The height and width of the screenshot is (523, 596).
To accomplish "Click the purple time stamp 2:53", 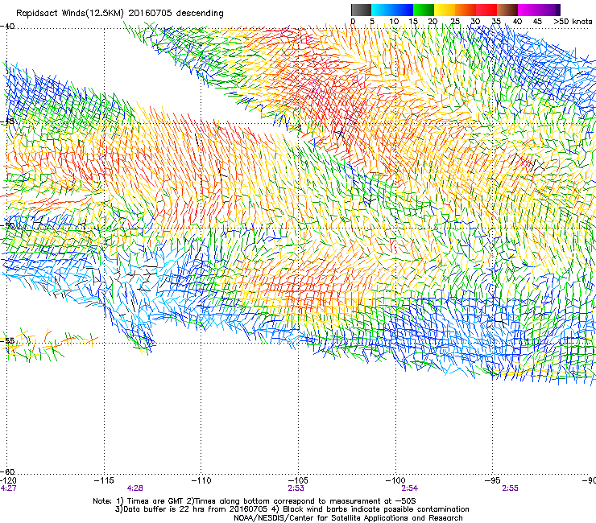I will tap(296, 488).
